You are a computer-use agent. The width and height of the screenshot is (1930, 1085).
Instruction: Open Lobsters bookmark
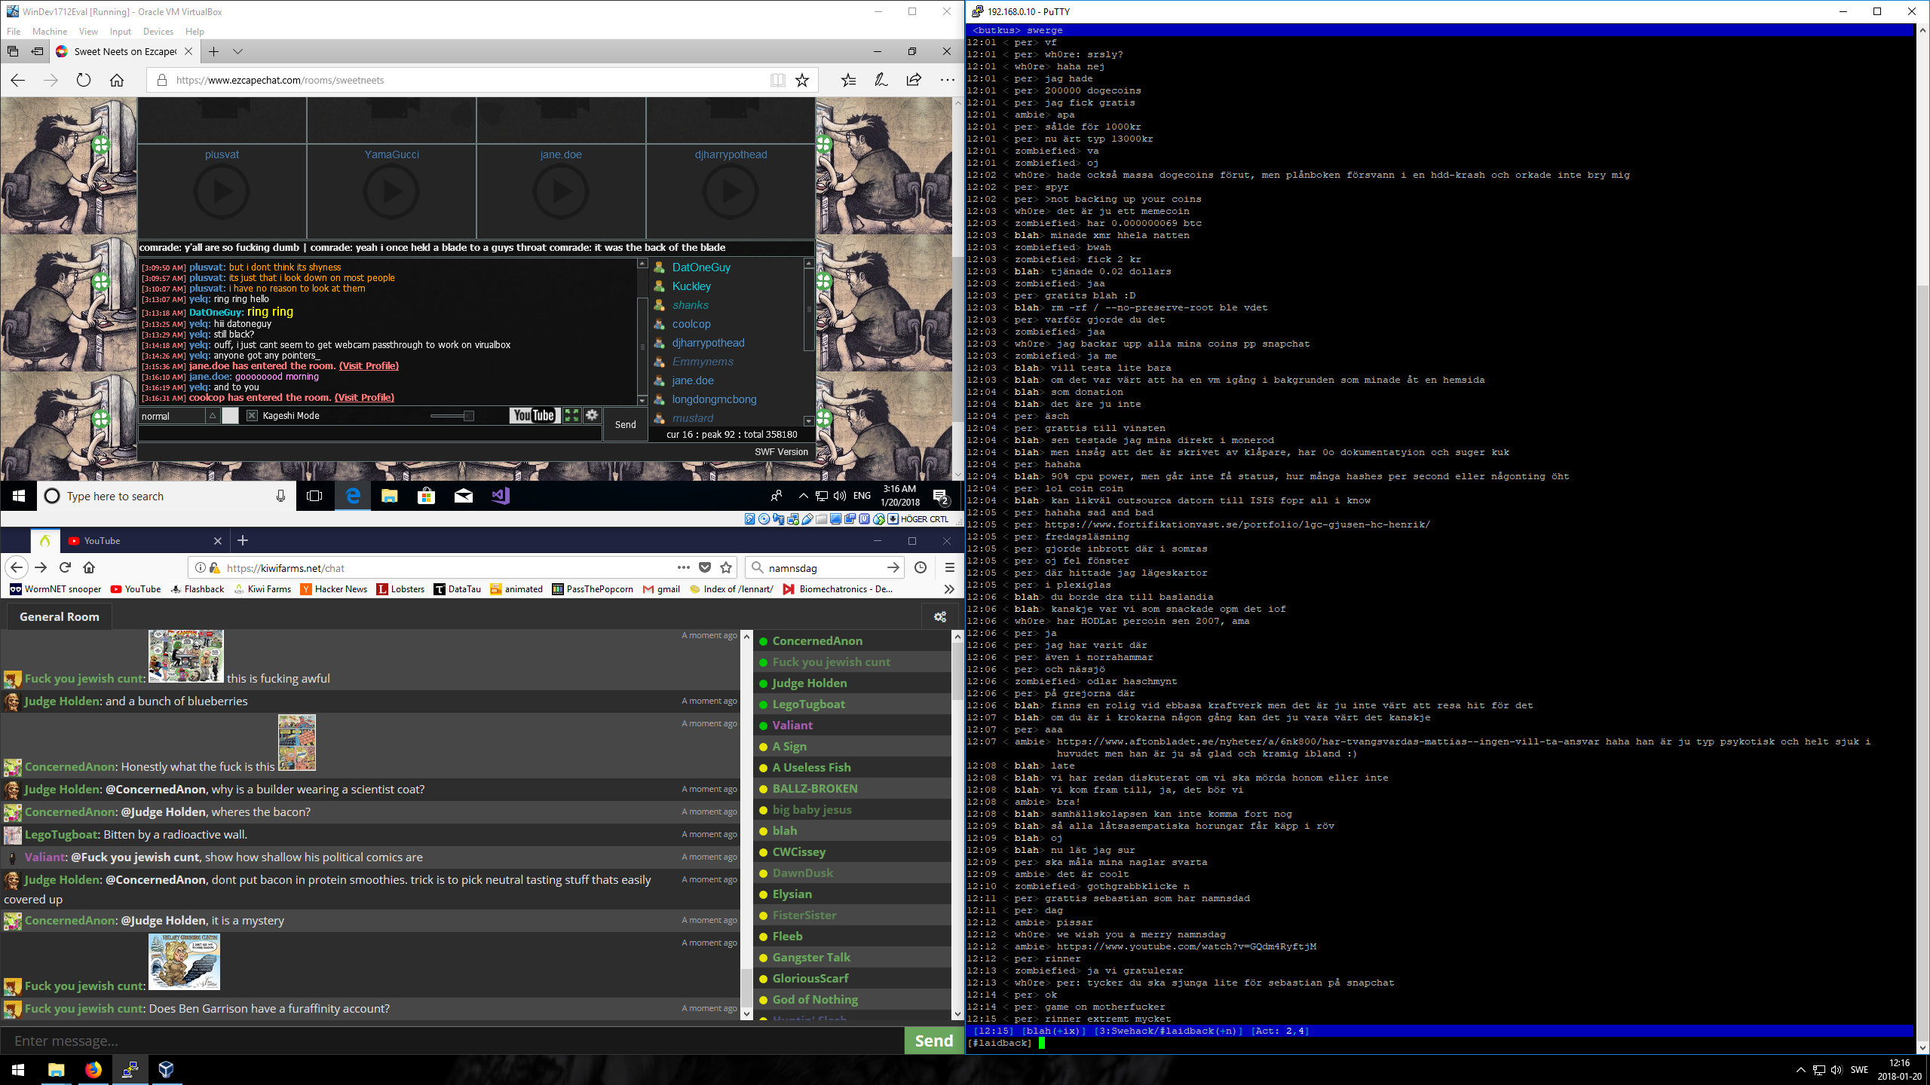401,589
